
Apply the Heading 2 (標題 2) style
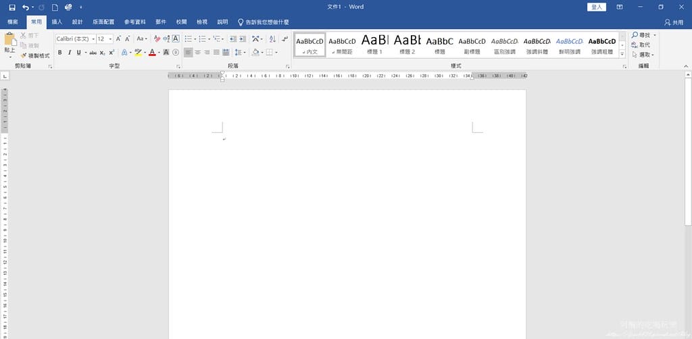(407, 45)
